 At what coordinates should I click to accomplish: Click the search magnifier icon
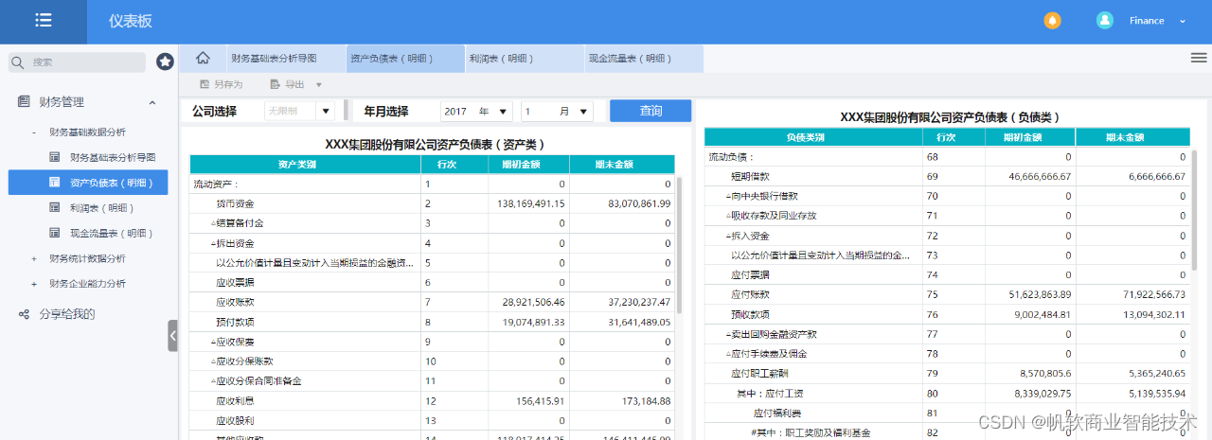click(17, 62)
